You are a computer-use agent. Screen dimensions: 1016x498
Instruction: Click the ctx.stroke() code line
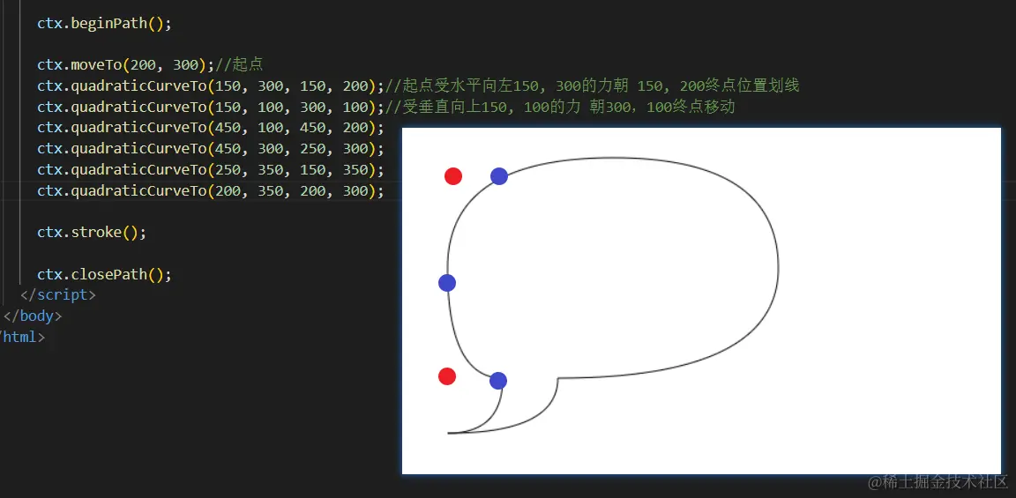(92, 233)
